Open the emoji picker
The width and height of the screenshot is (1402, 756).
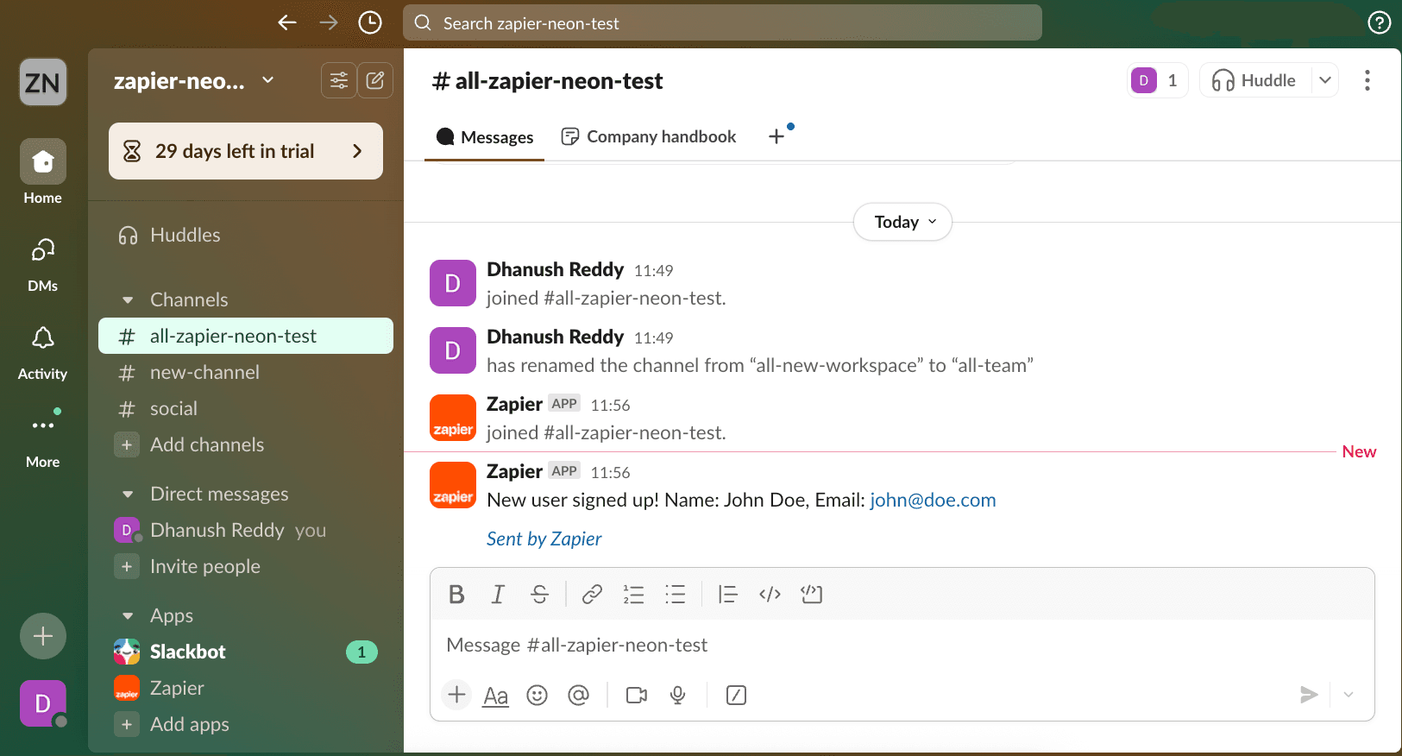[x=537, y=695]
